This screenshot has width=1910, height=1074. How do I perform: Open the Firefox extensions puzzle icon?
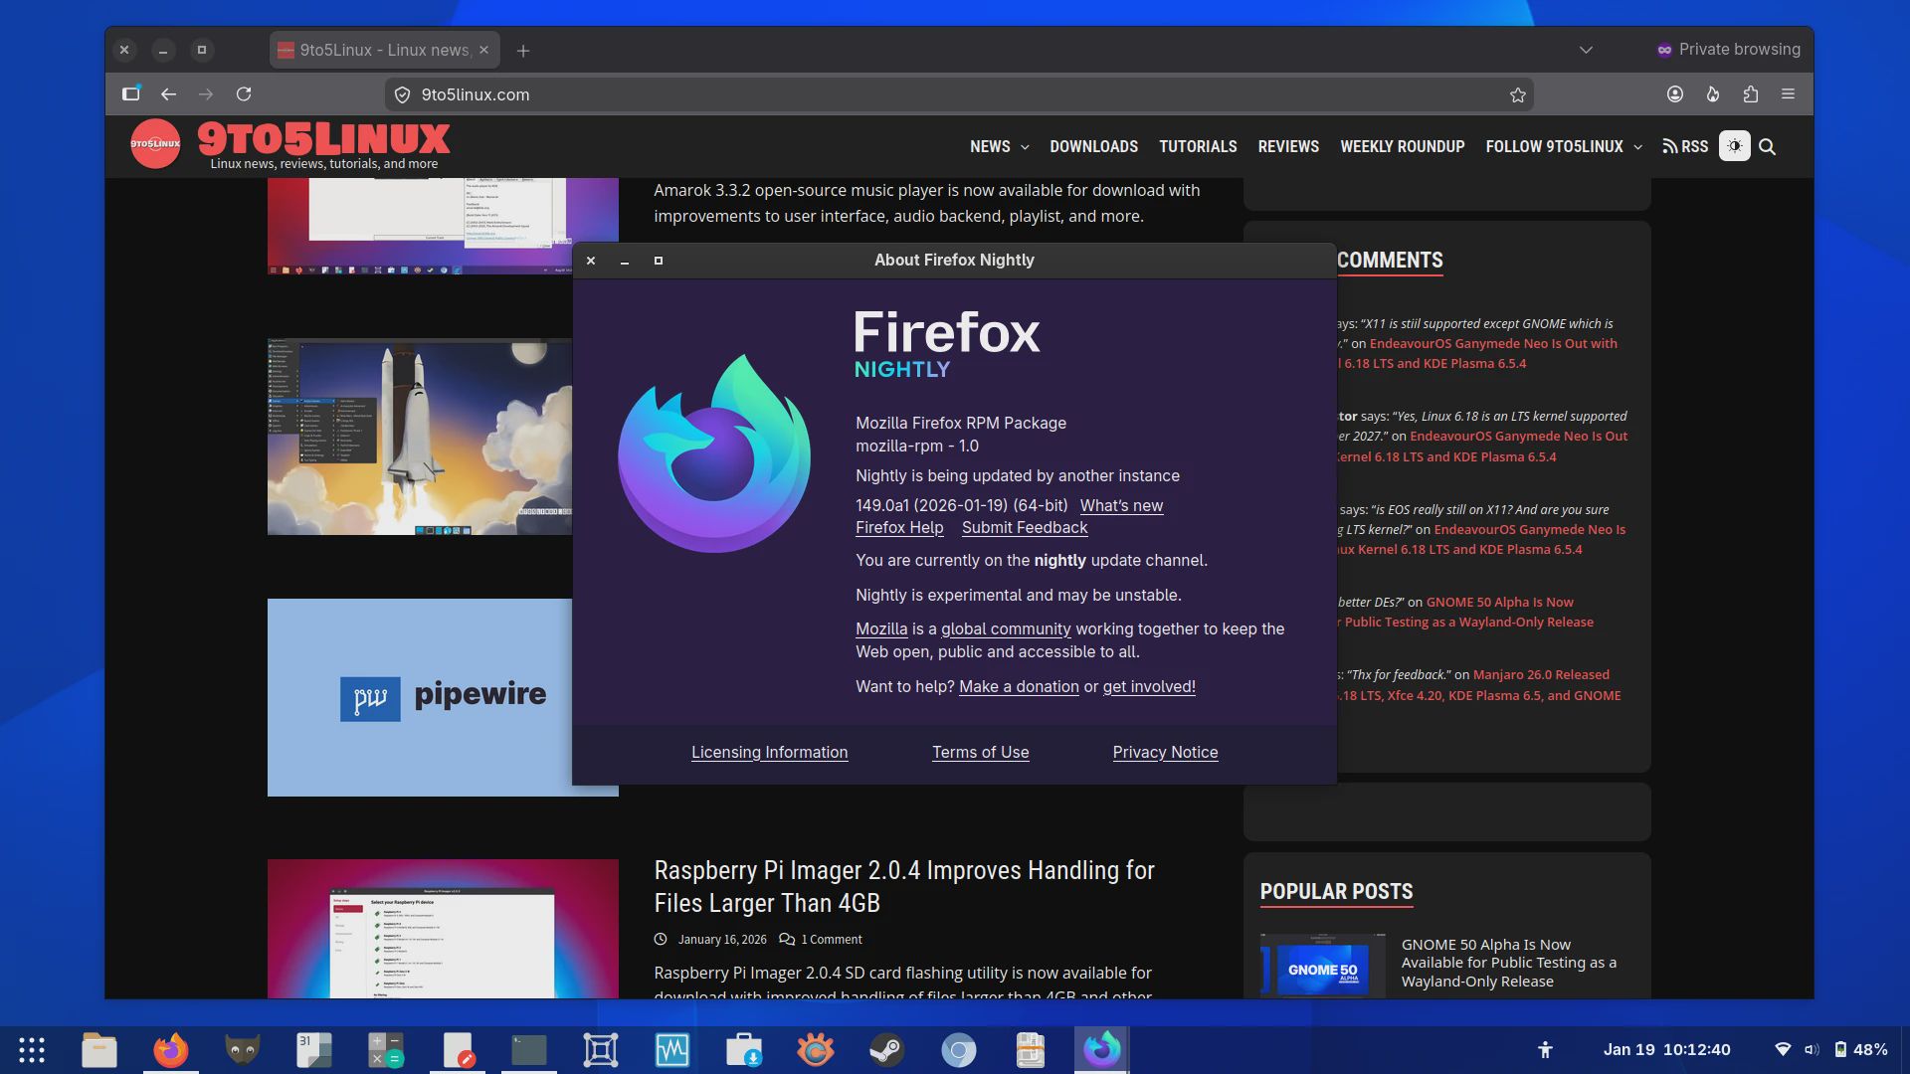[1751, 94]
